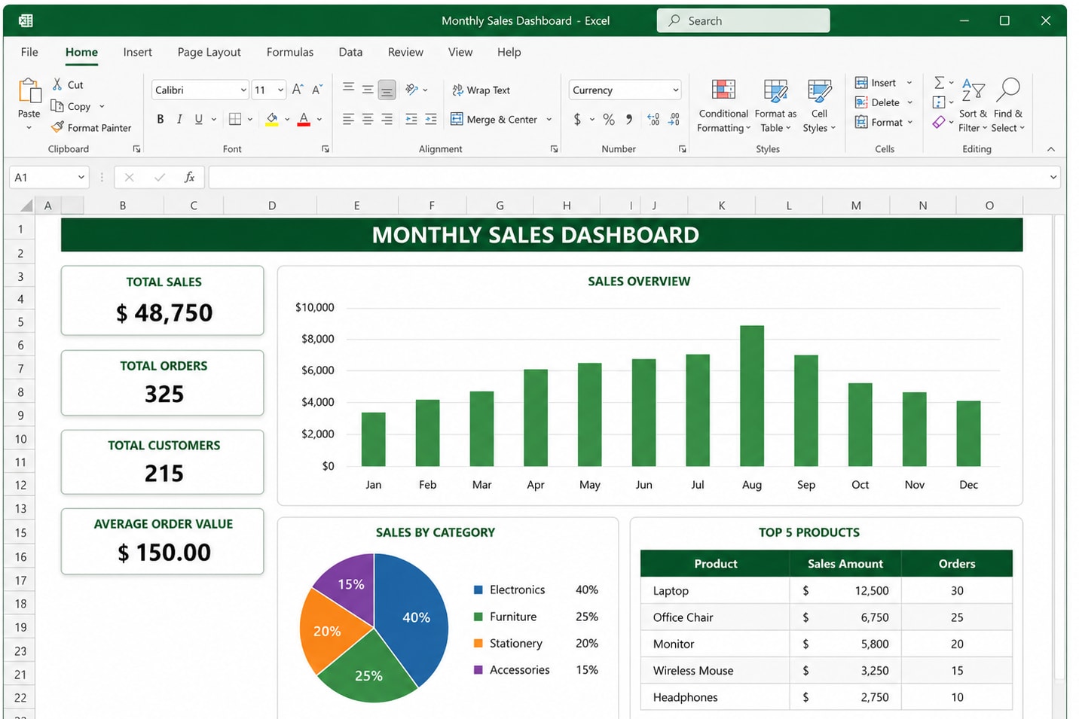The width and height of the screenshot is (1079, 719).
Task: Switch to the Data tab
Action: [x=350, y=52]
